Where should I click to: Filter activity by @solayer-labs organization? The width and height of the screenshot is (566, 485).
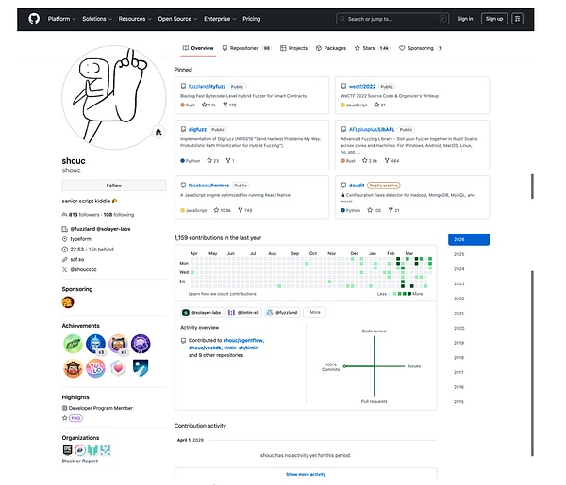pyautogui.click(x=201, y=312)
